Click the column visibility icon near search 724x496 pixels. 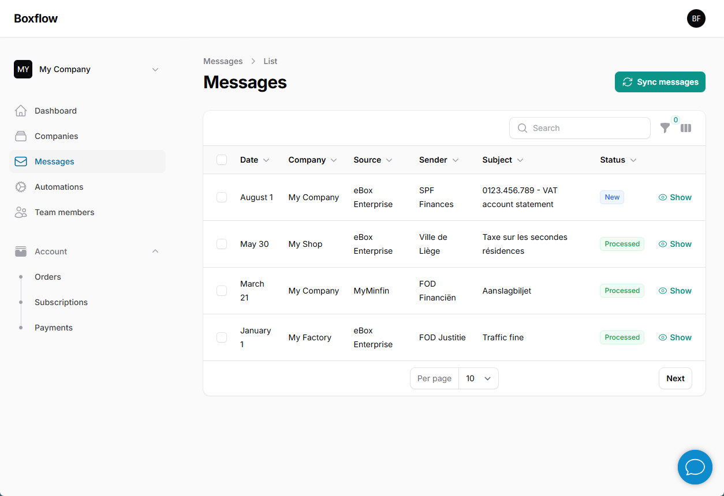[x=686, y=128]
